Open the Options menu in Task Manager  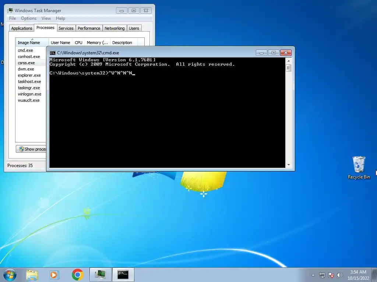[x=29, y=18]
